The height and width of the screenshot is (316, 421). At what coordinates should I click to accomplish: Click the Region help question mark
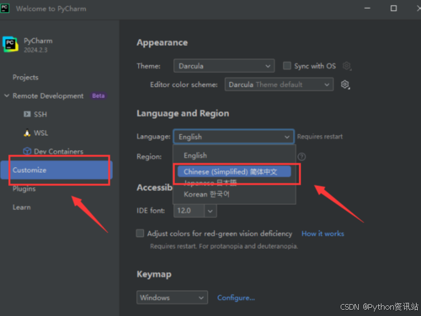(302, 156)
